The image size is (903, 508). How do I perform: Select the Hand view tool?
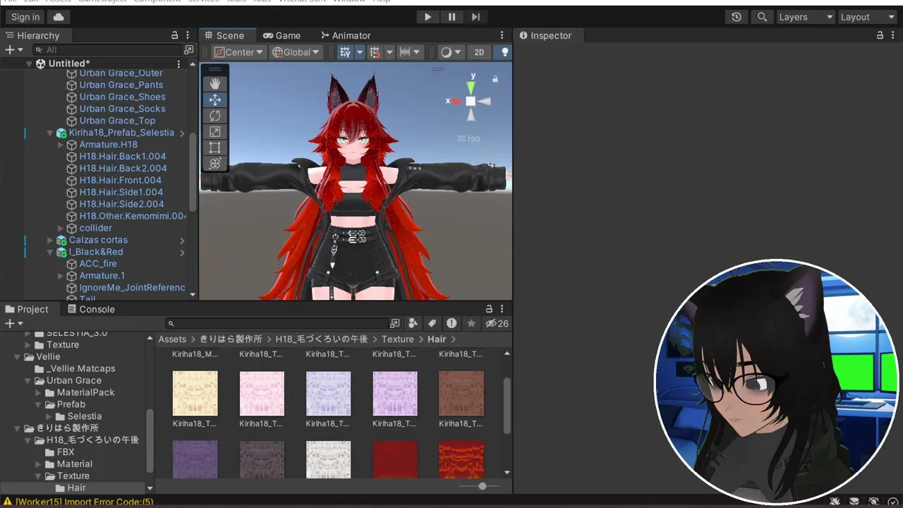click(x=215, y=83)
